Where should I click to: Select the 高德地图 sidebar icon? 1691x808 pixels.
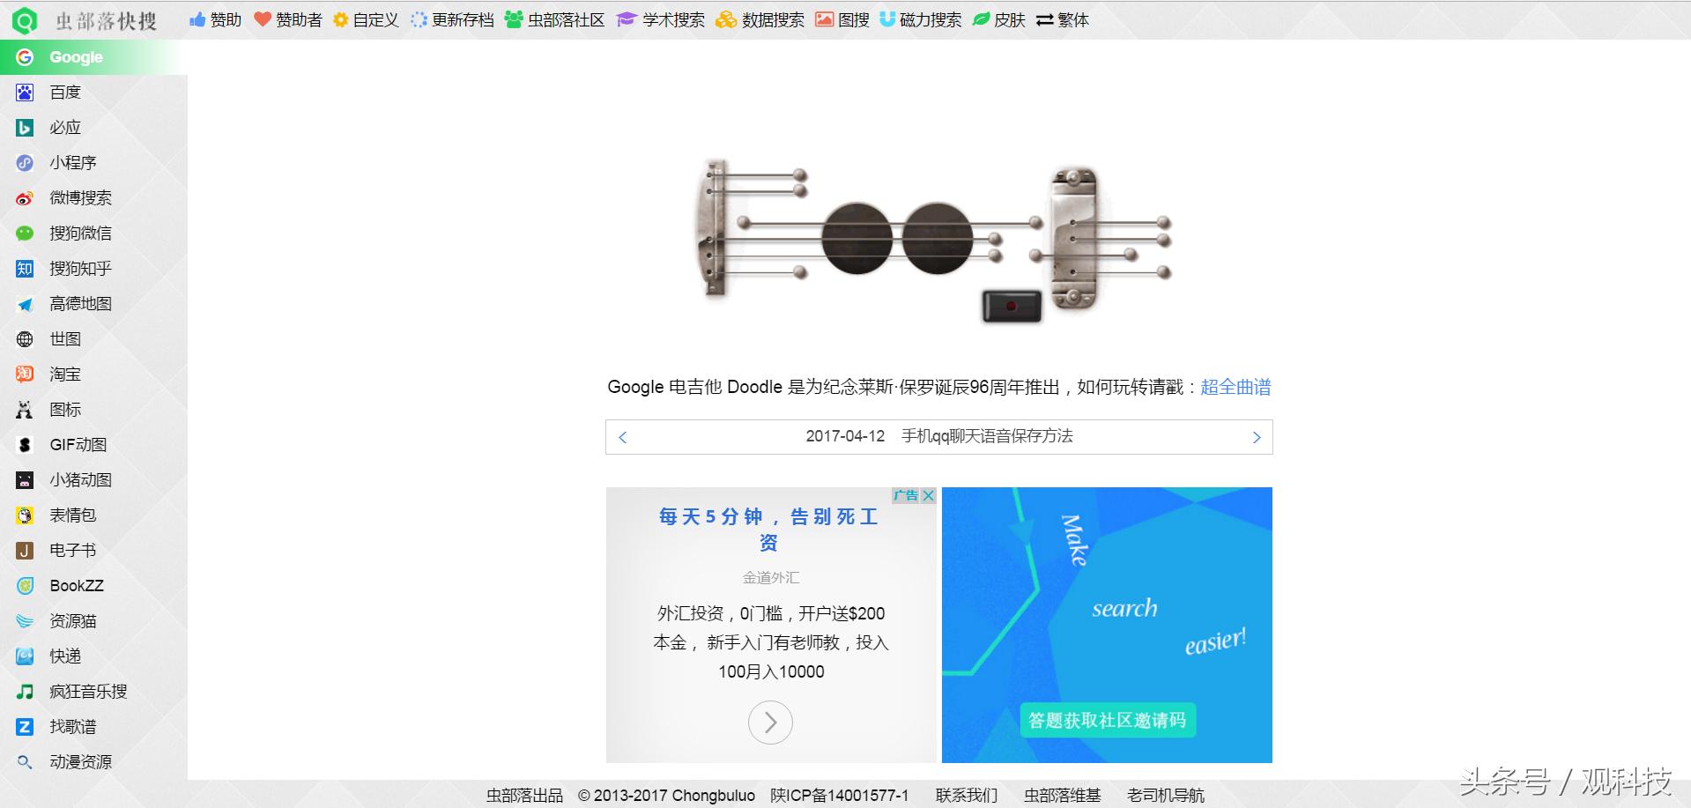tap(81, 303)
